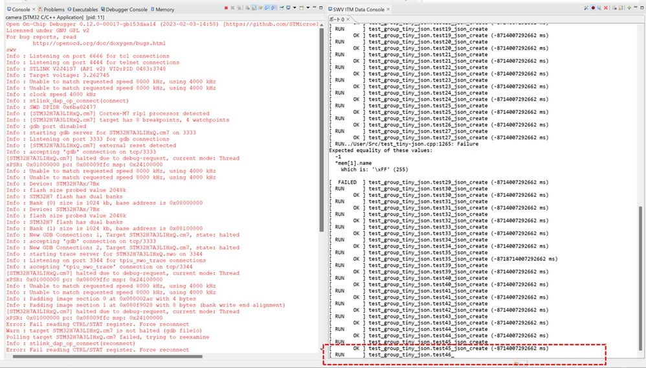This screenshot has height=368, width=646.
Task: Click 'Padding image section 1' line
Action: 146,305
